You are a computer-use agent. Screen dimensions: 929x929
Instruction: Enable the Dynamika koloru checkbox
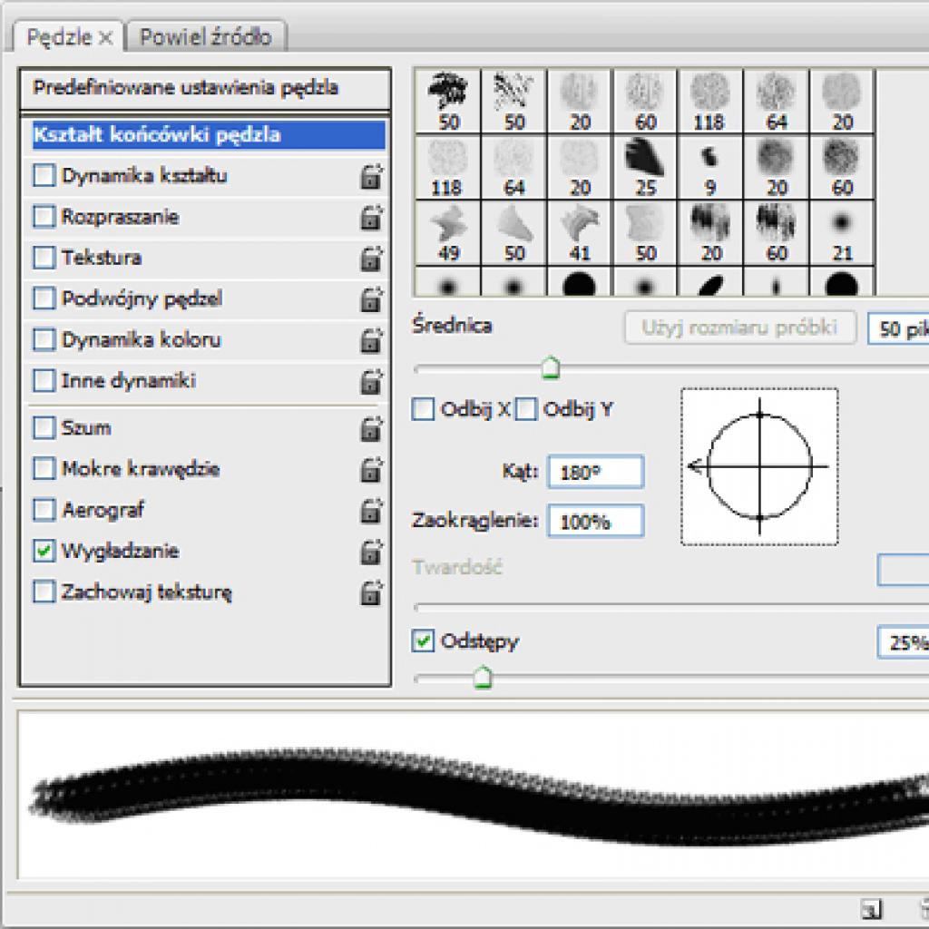[44, 339]
